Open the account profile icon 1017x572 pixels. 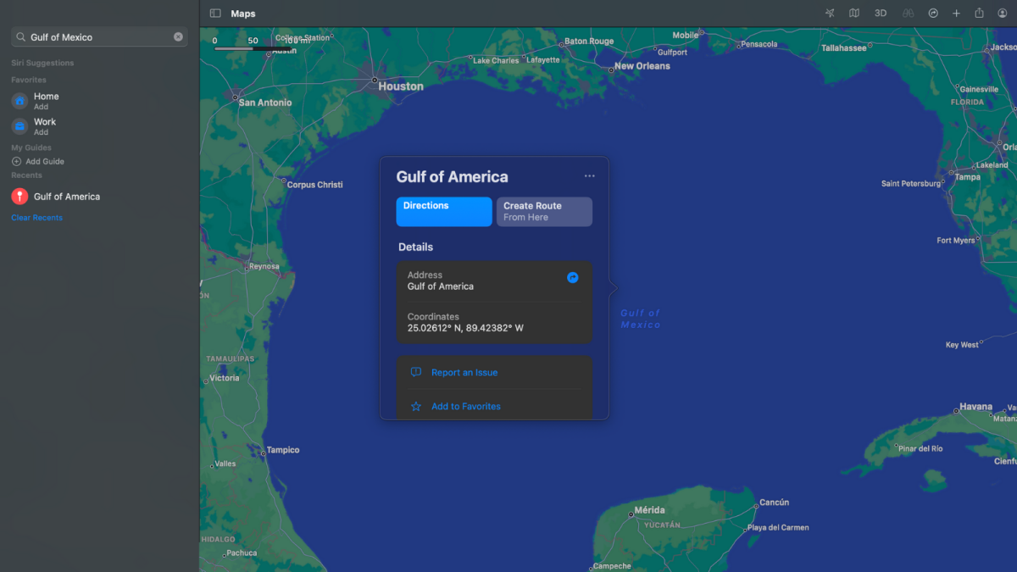click(x=1003, y=14)
